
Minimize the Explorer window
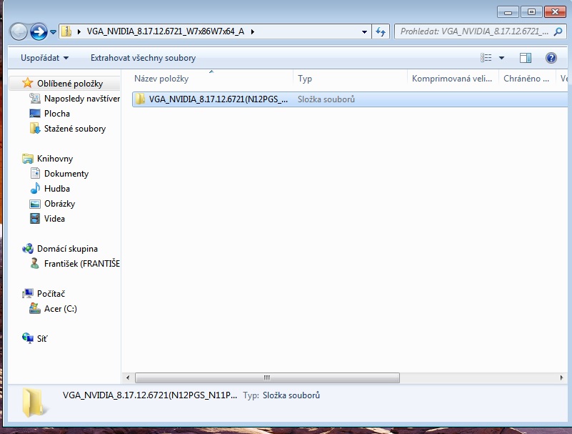pyautogui.click(x=508, y=11)
